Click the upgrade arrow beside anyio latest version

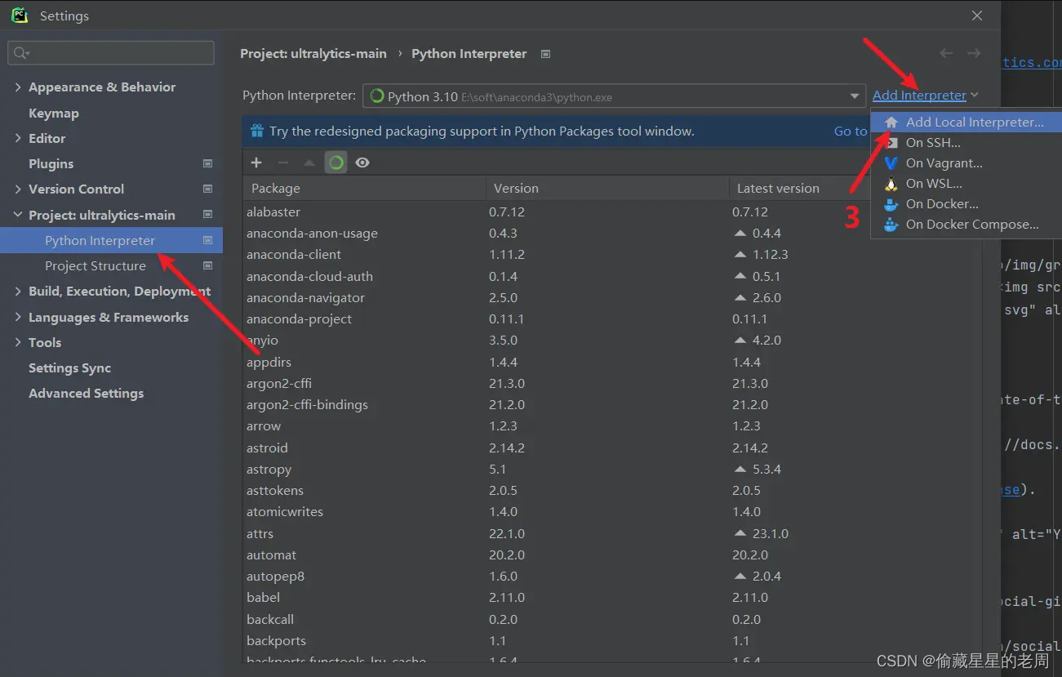pyautogui.click(x=740, y=340)
